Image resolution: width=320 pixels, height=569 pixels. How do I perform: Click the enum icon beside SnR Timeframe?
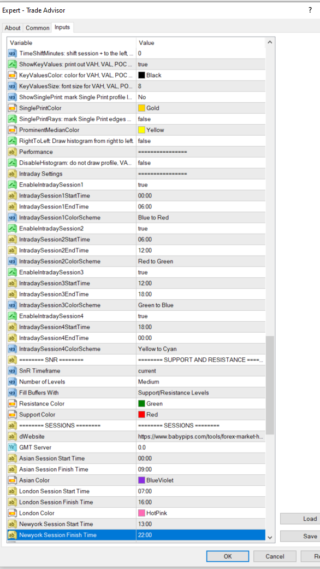(x=12, y=370)
